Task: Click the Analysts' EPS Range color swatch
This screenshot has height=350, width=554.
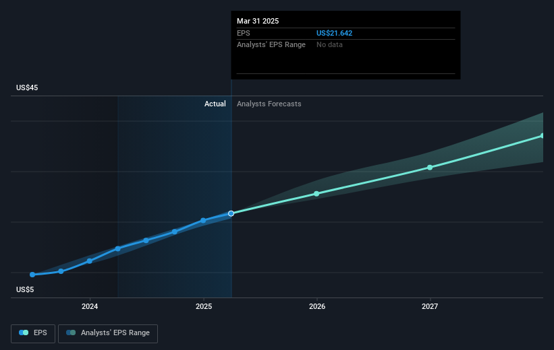Action: click(71, 332)
